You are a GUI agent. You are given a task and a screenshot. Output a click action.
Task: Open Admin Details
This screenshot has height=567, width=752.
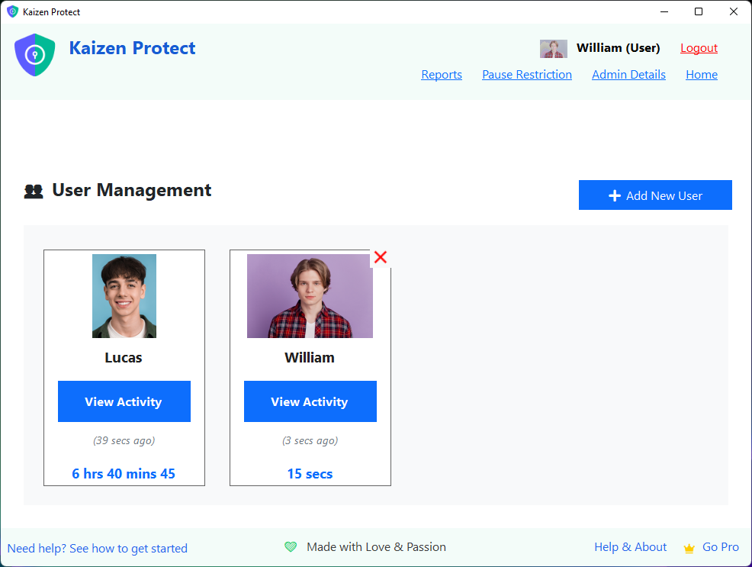pos(628,74)
